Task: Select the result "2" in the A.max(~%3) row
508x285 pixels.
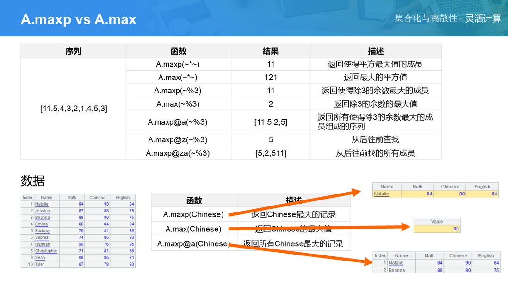Action: coord(271,104)
